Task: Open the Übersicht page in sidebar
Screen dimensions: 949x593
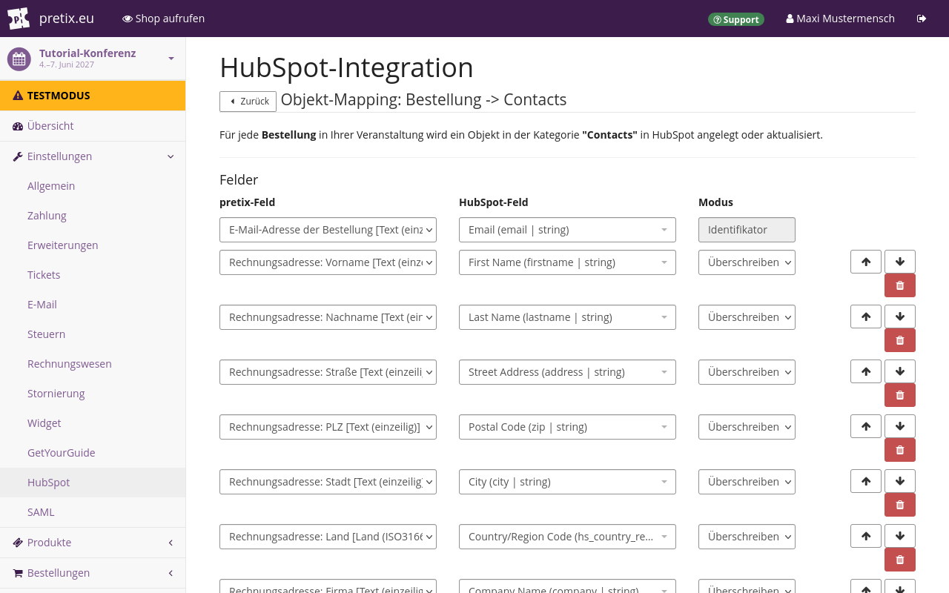Action: pos(93,126)
